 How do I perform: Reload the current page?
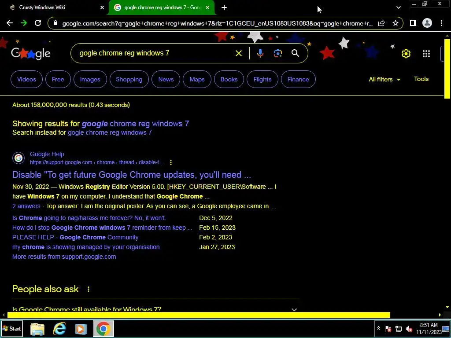click(38, 23)
